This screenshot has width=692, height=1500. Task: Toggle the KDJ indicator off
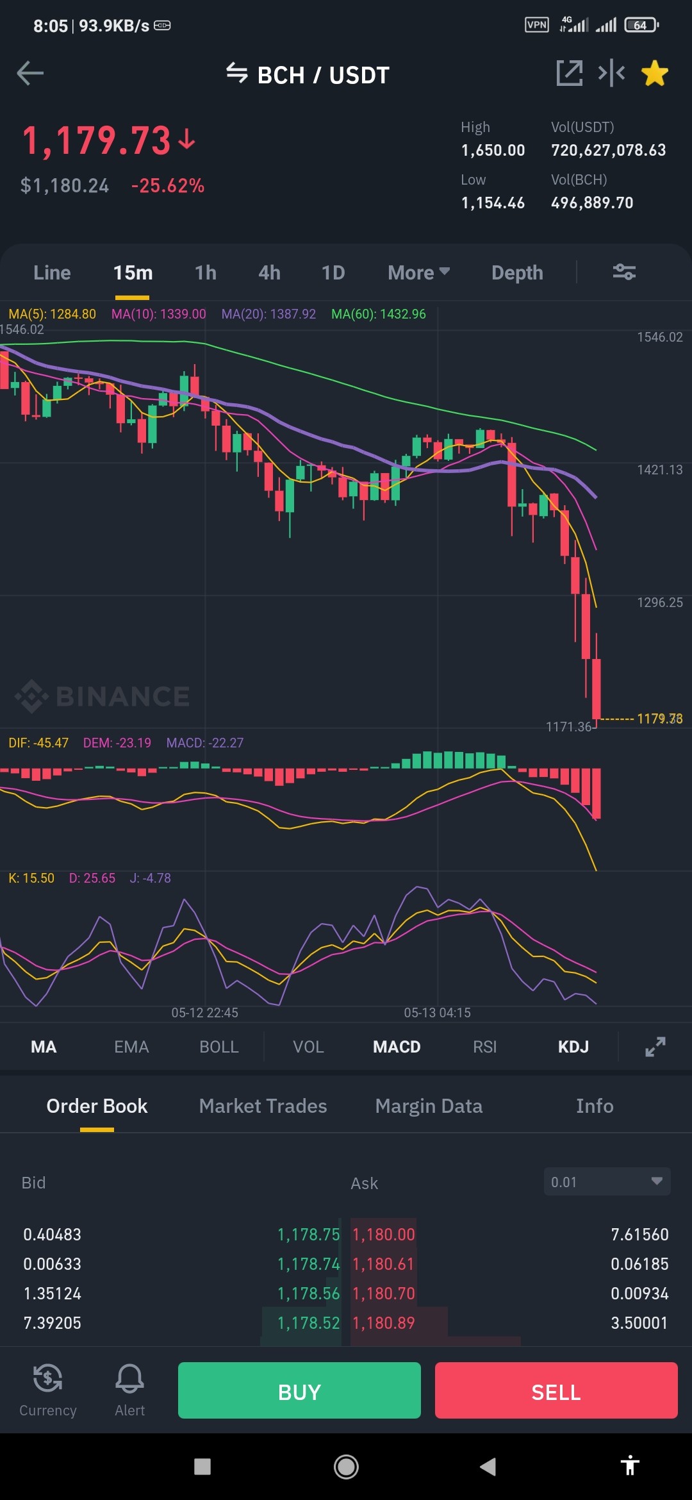click(x=573, y=1047)
